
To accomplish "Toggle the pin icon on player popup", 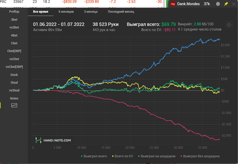I will pos(226,4).
